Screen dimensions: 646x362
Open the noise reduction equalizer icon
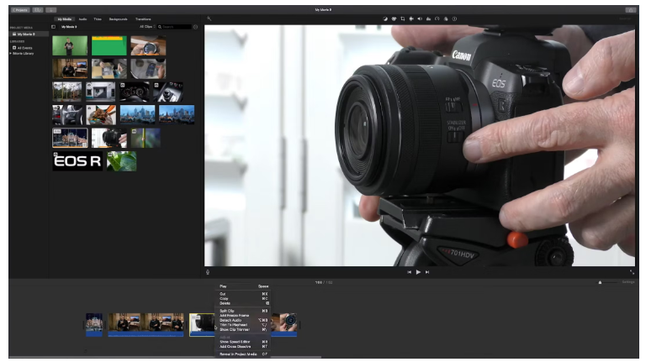tap(428, 19)
